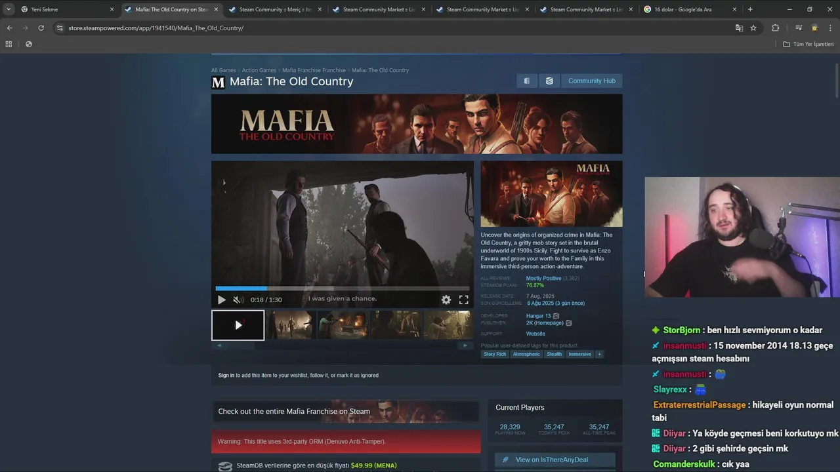
Task: Open developer Hangar 13 link
Action: [538, 316]
